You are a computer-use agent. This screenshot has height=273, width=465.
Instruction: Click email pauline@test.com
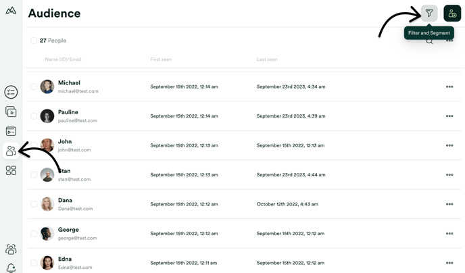click(78, 121)
